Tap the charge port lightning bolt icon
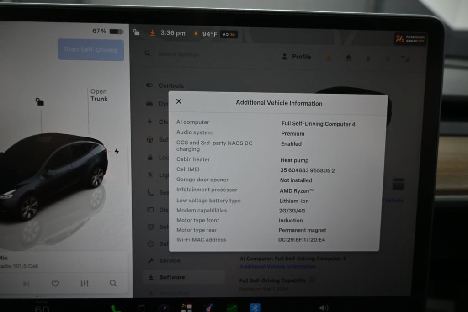468x312 pixels. (x=117, y=151)
